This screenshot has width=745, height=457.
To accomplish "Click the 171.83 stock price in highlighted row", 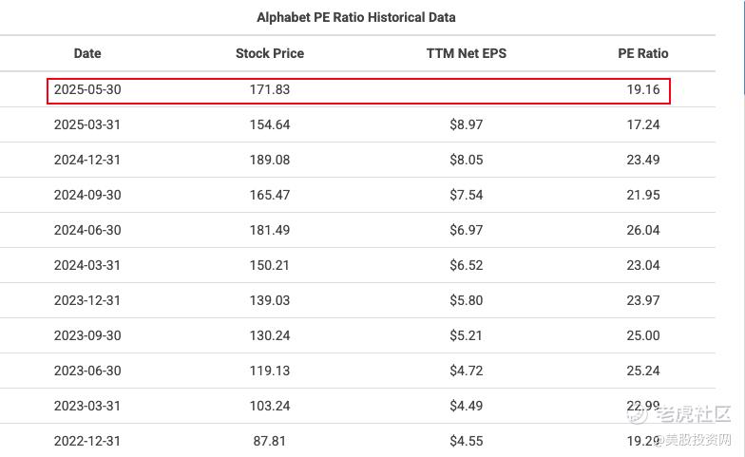I will (x=270, y=89).
